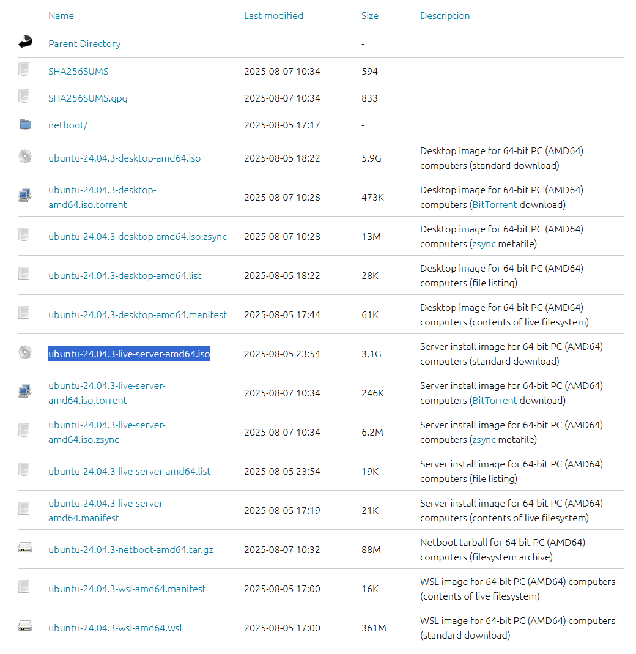636x654 pixels.
Task: Open the live-server-amd64.iso.zsync file link
Action: coord(107,432)
